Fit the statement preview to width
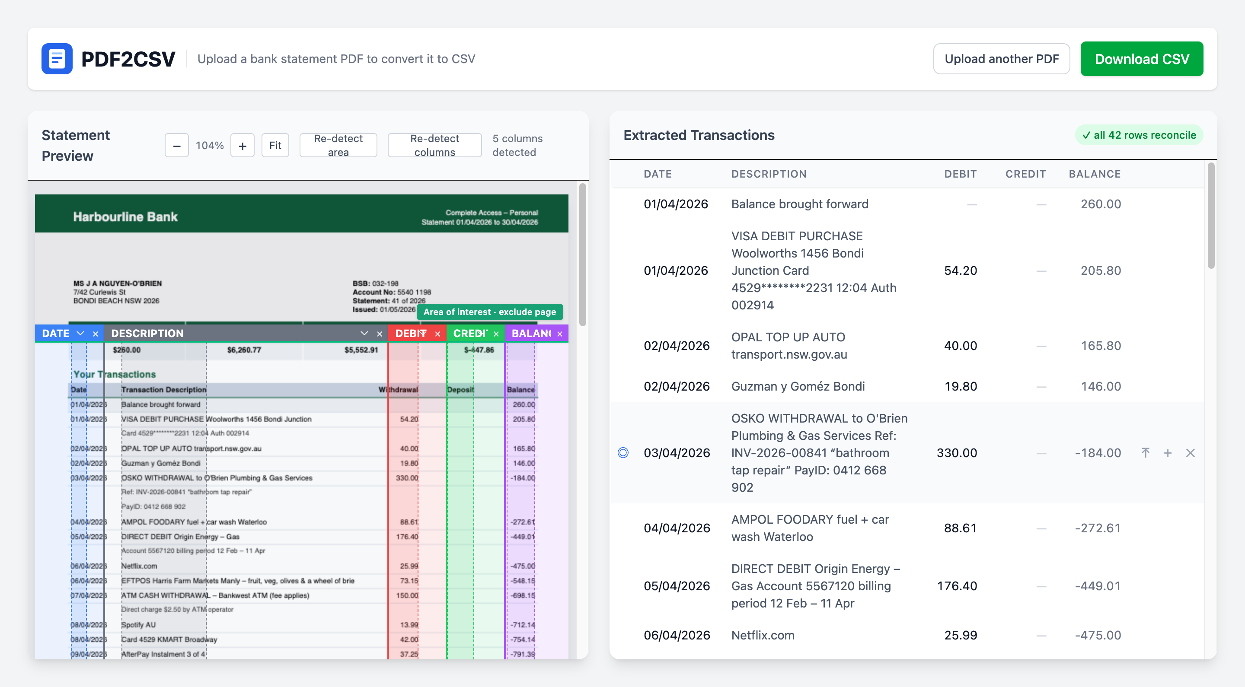 tap(275, 146)
